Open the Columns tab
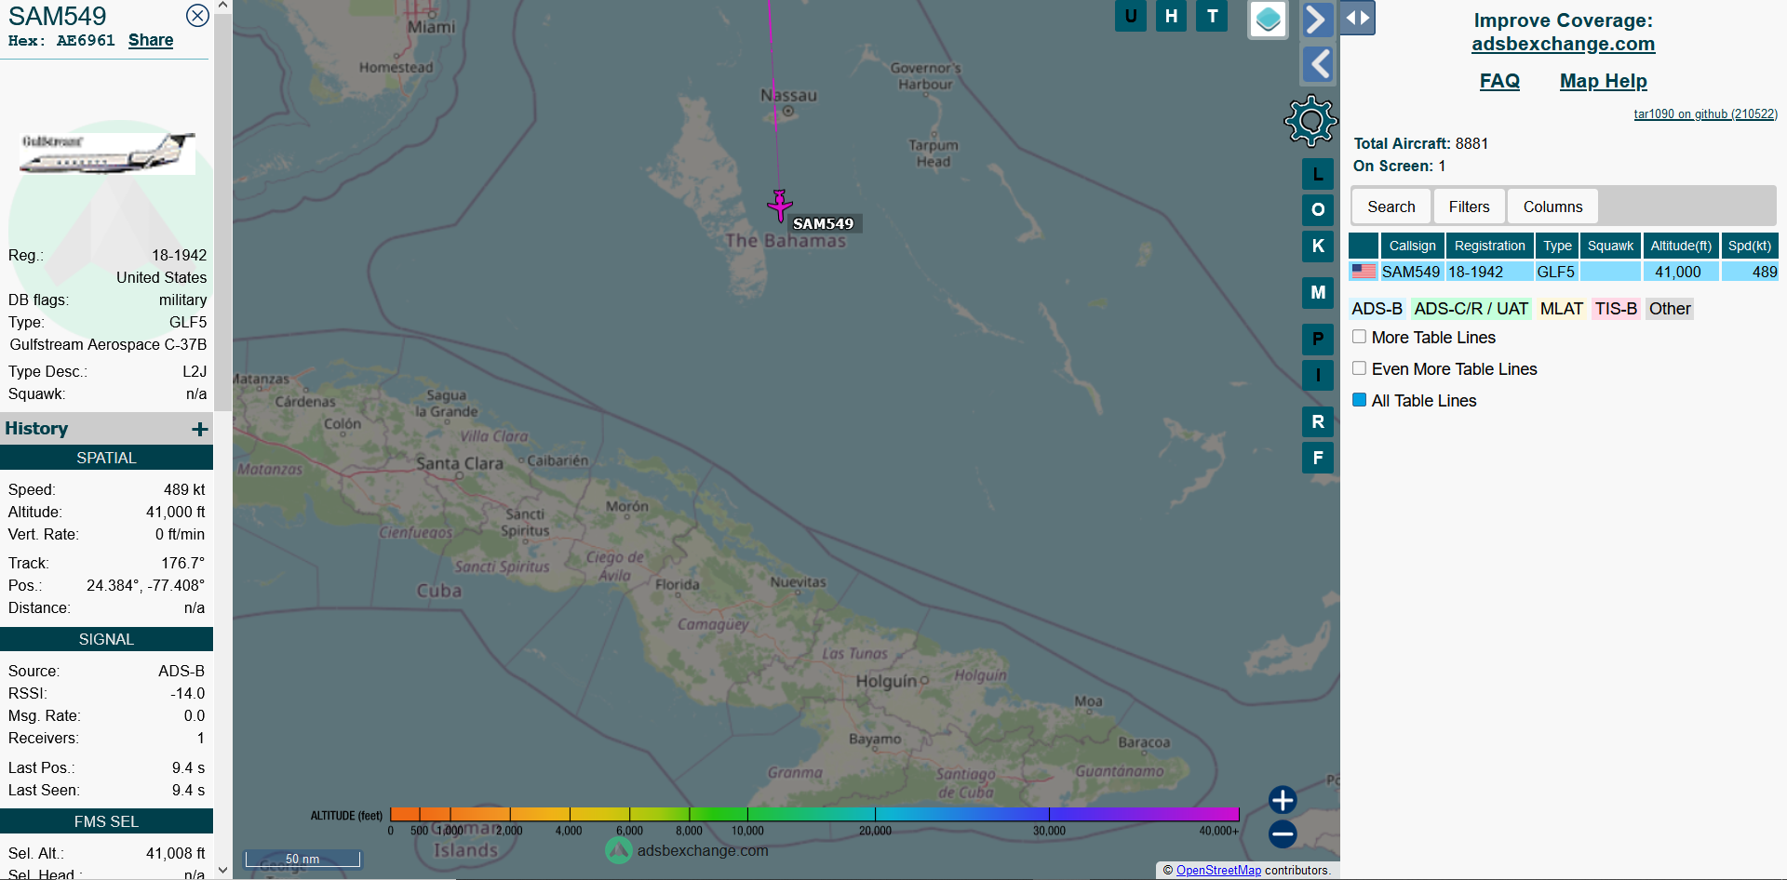This screenshot has height=880, width=1787. point(1553,207)
